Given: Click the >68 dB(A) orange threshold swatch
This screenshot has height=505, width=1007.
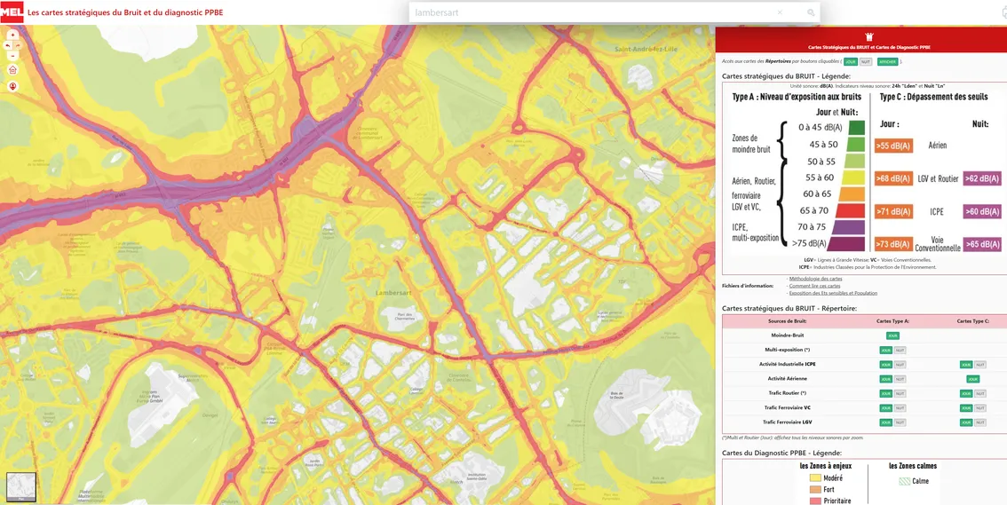Looking at the screenshot, I should coord(892,178).
